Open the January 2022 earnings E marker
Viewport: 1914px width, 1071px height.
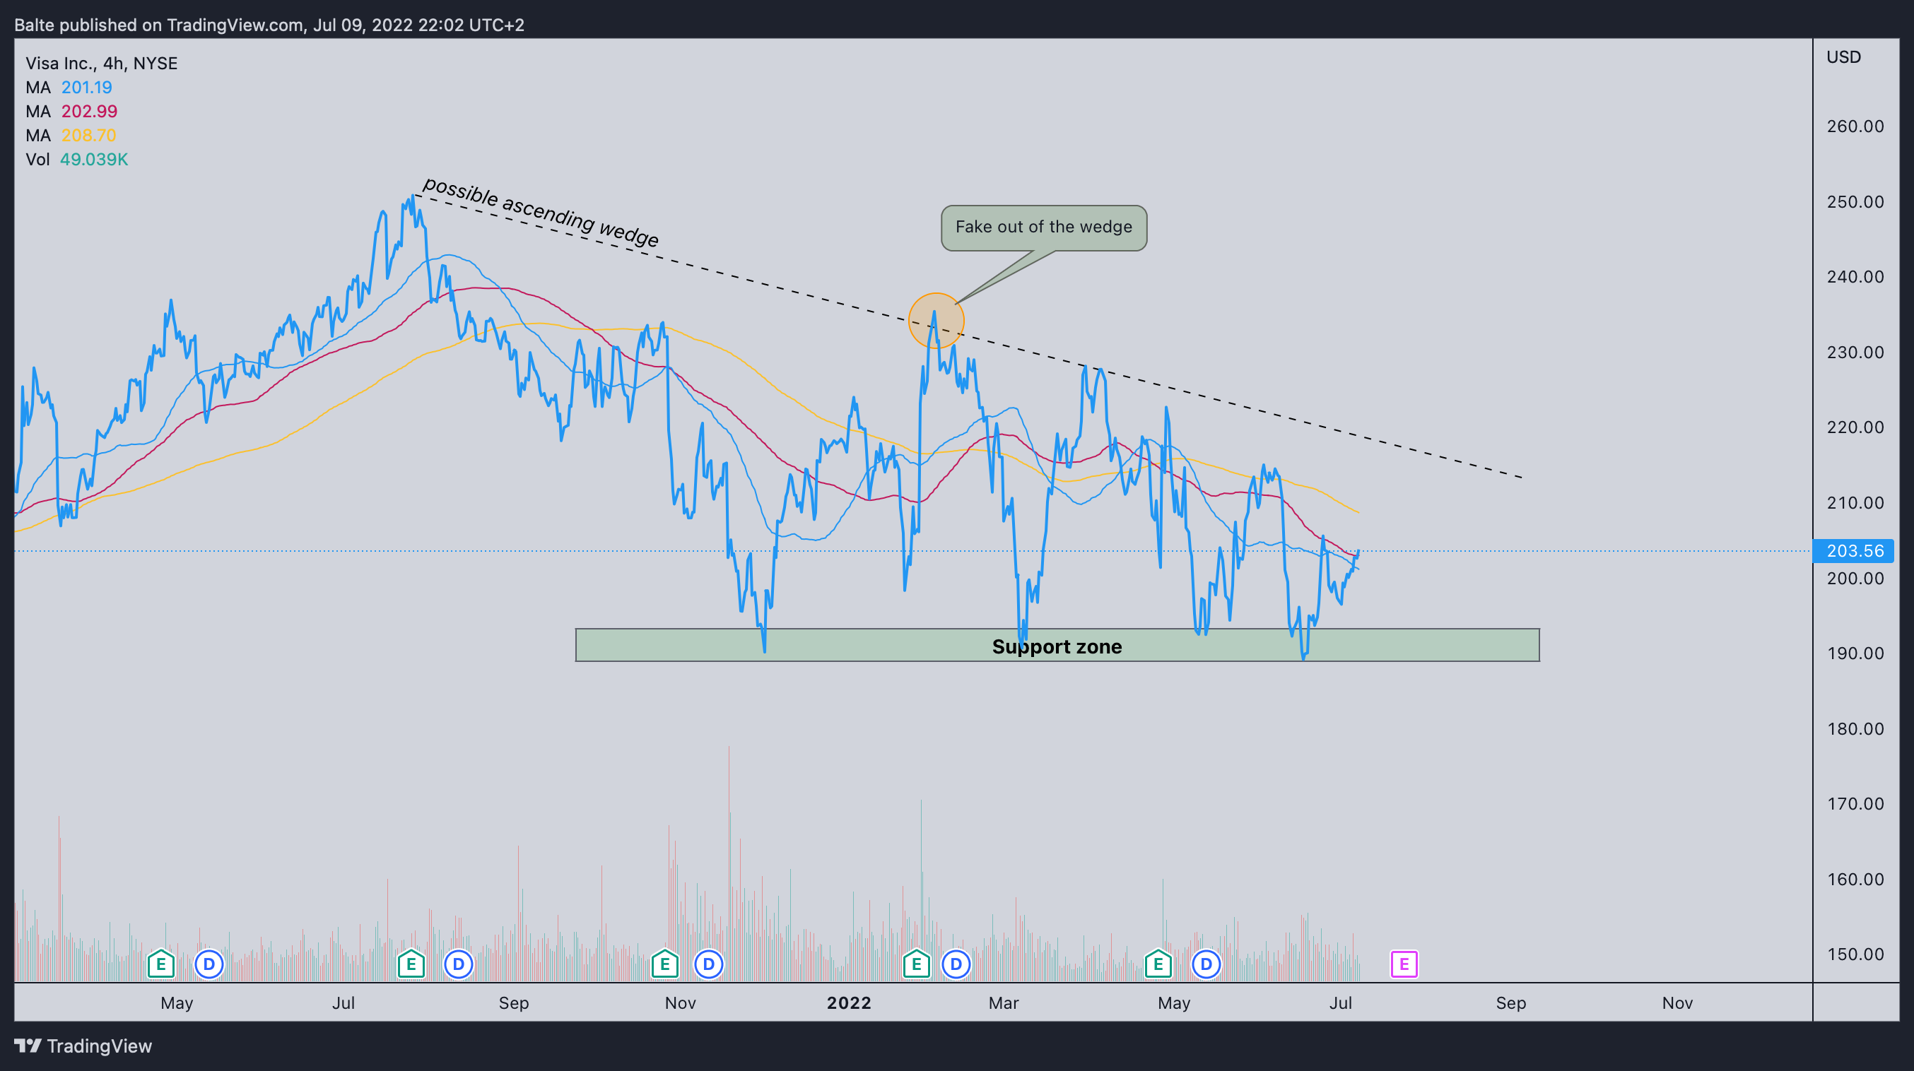point(916,964)
